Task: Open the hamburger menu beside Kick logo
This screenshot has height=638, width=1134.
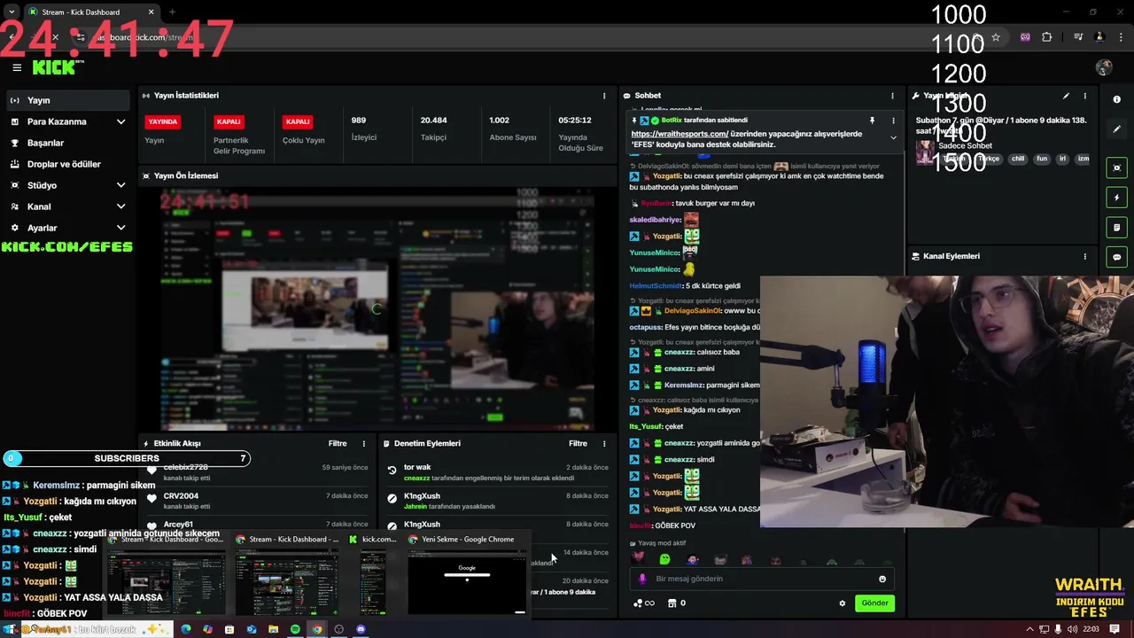Action: (x=16, y=67)
